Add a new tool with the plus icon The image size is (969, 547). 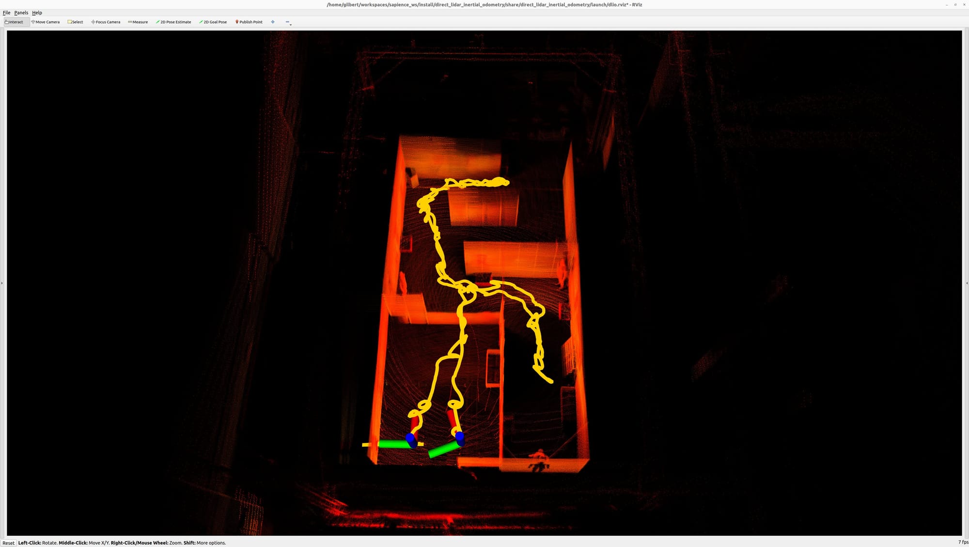[x=273, y=22]
